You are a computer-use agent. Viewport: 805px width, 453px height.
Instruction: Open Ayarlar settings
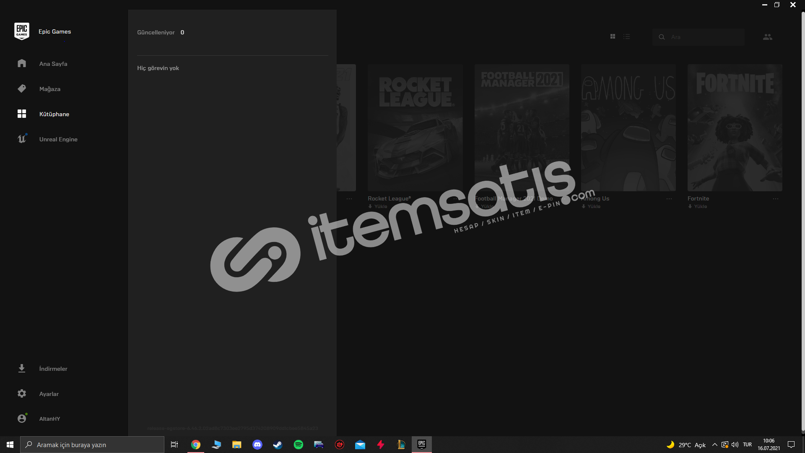49,394
